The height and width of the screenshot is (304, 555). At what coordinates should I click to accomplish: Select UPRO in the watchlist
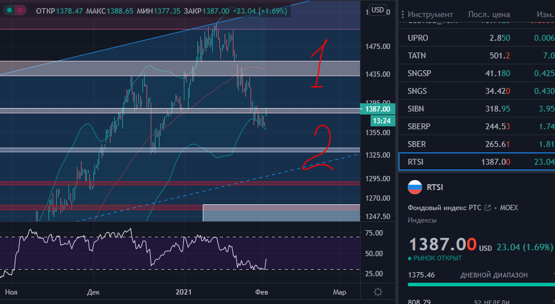(x=477, y=38)
